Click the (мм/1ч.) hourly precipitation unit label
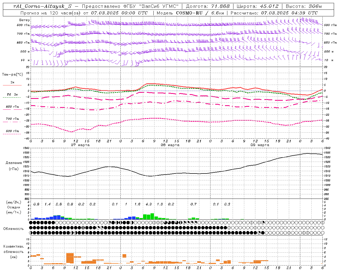338x270 pixels. [14, 212]
